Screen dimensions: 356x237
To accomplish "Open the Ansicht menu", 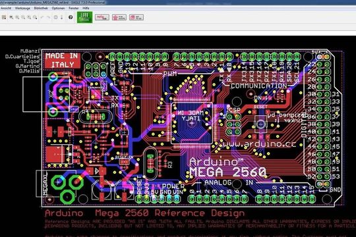I will click(x=6, y=8).
